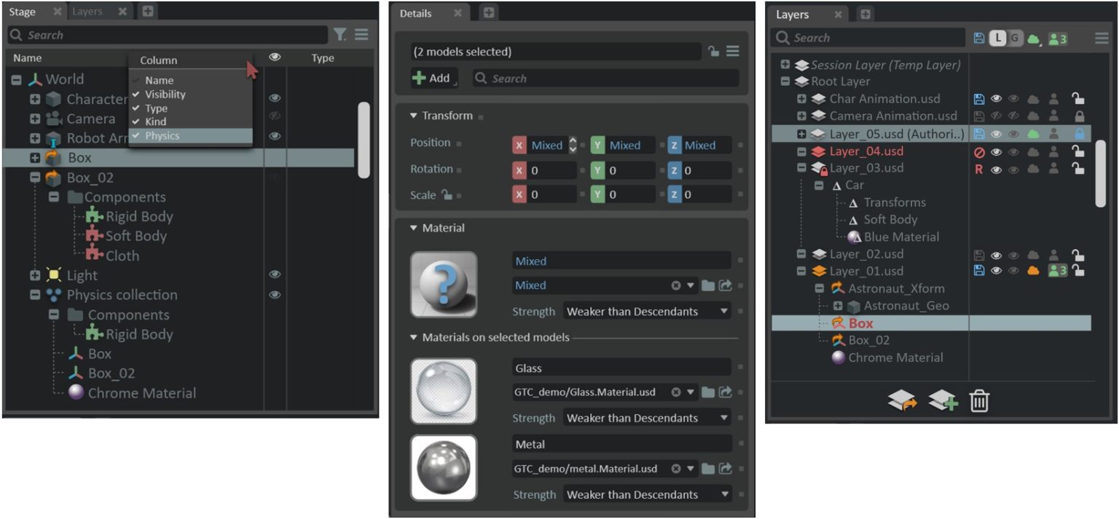Click the locate arrow icon next to metal.Material.usd
The image size is (1119, 519).
click(x=725, y=469)
